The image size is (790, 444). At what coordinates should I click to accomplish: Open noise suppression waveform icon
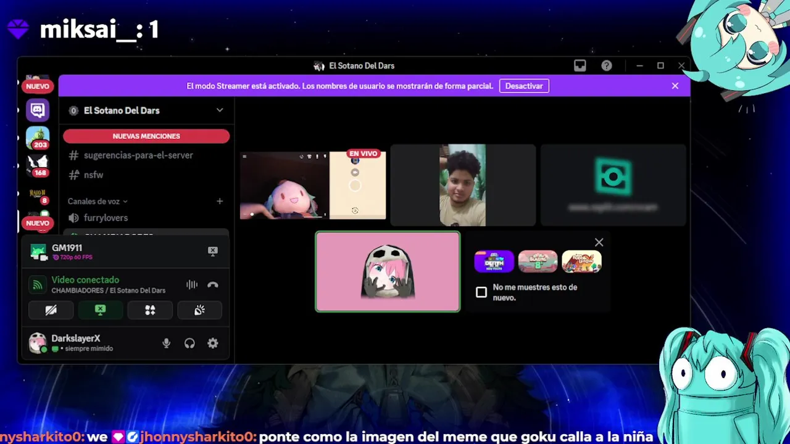192,285
